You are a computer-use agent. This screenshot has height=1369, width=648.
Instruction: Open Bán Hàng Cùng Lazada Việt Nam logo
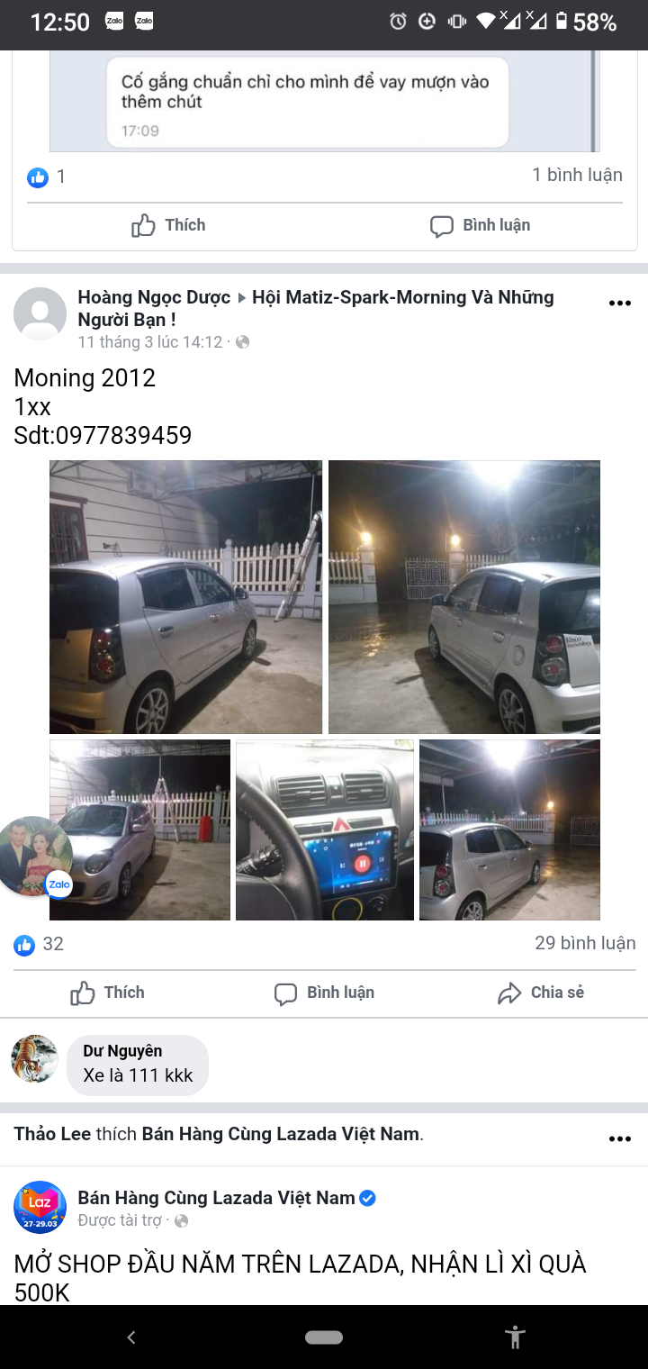(40, 1207)
